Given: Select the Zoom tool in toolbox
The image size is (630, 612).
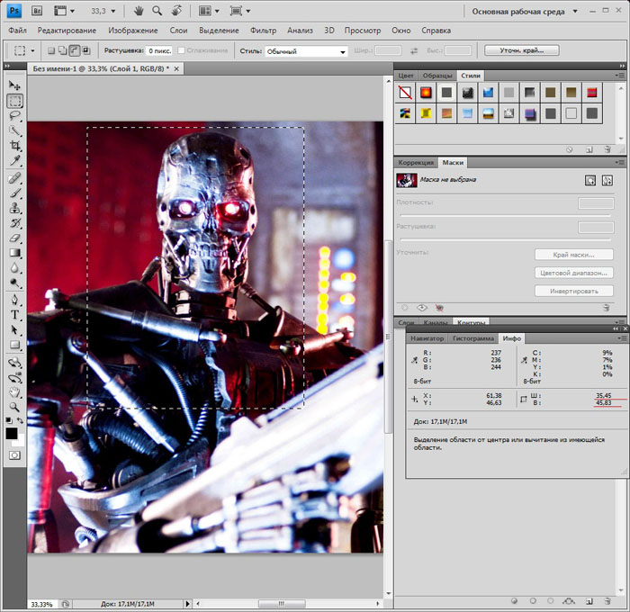Looking at the screenshot, I should 14,408.
